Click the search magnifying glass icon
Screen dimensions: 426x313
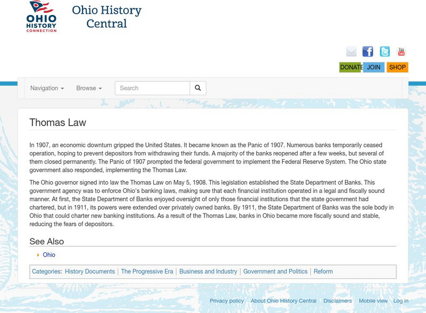pyautogui.click(x=198, y=87)
